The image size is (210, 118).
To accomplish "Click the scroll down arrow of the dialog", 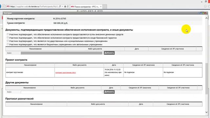I will point(206,112).
